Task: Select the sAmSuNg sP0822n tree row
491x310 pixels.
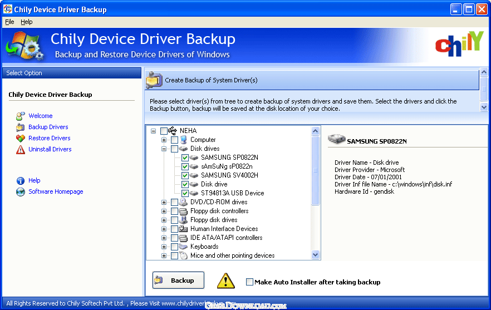Action: coord(227,166)
